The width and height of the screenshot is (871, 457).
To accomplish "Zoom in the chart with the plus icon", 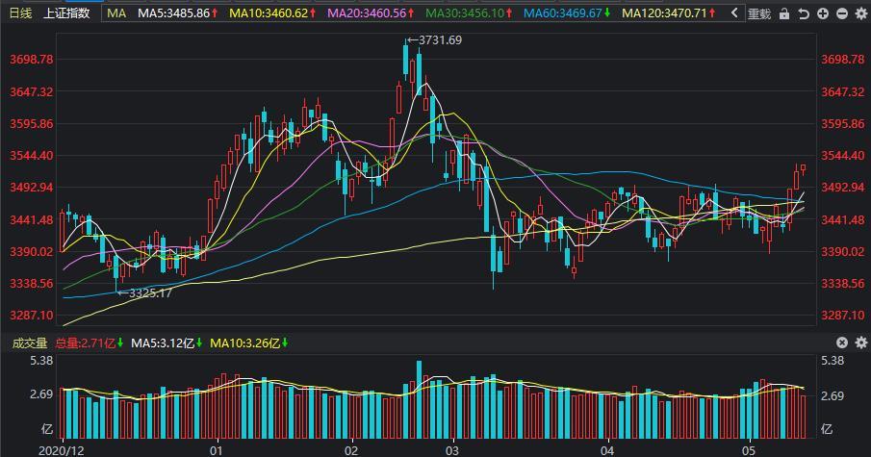I will point(823,13).
